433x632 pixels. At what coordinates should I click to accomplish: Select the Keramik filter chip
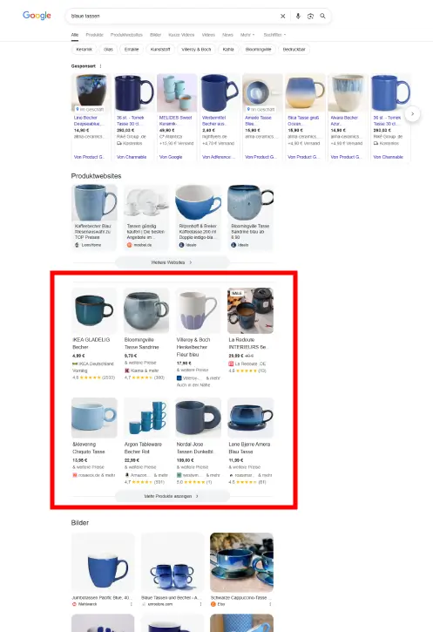click(84, 49)
